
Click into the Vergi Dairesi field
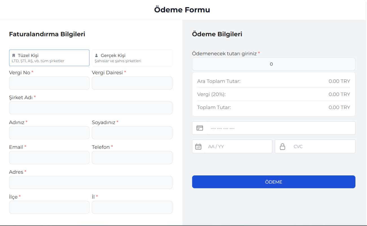[x=132, y=83]
